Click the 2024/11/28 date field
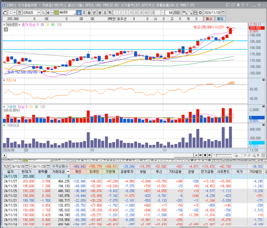267x228 pixels. (x=212, y=12)
